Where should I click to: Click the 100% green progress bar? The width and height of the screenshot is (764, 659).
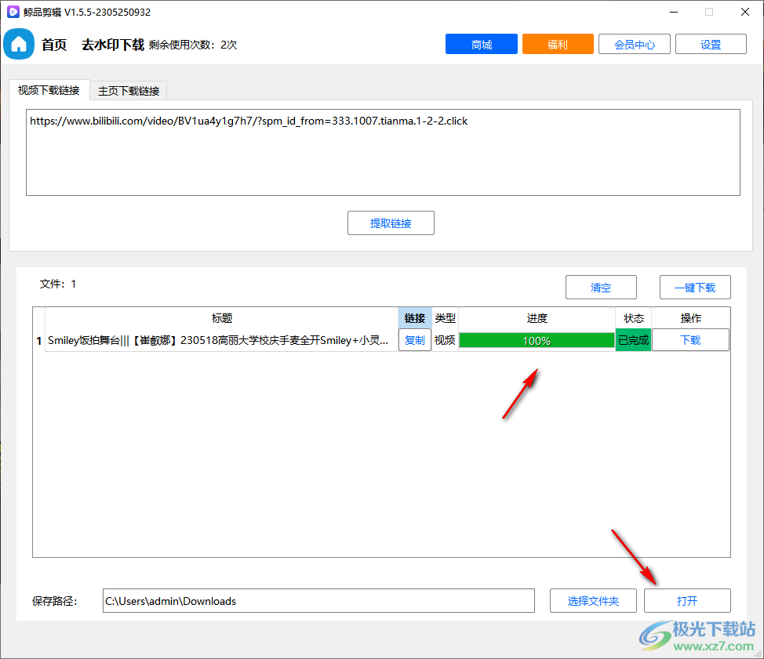click(537, 340)
